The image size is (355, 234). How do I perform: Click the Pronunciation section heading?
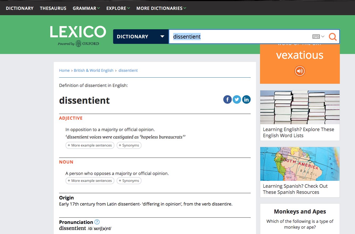point(76,222)
